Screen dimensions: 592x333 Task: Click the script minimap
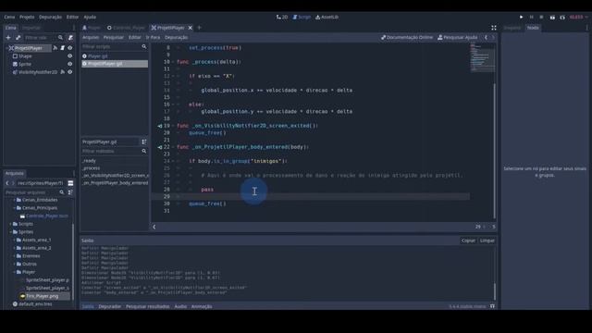[482, 57]
